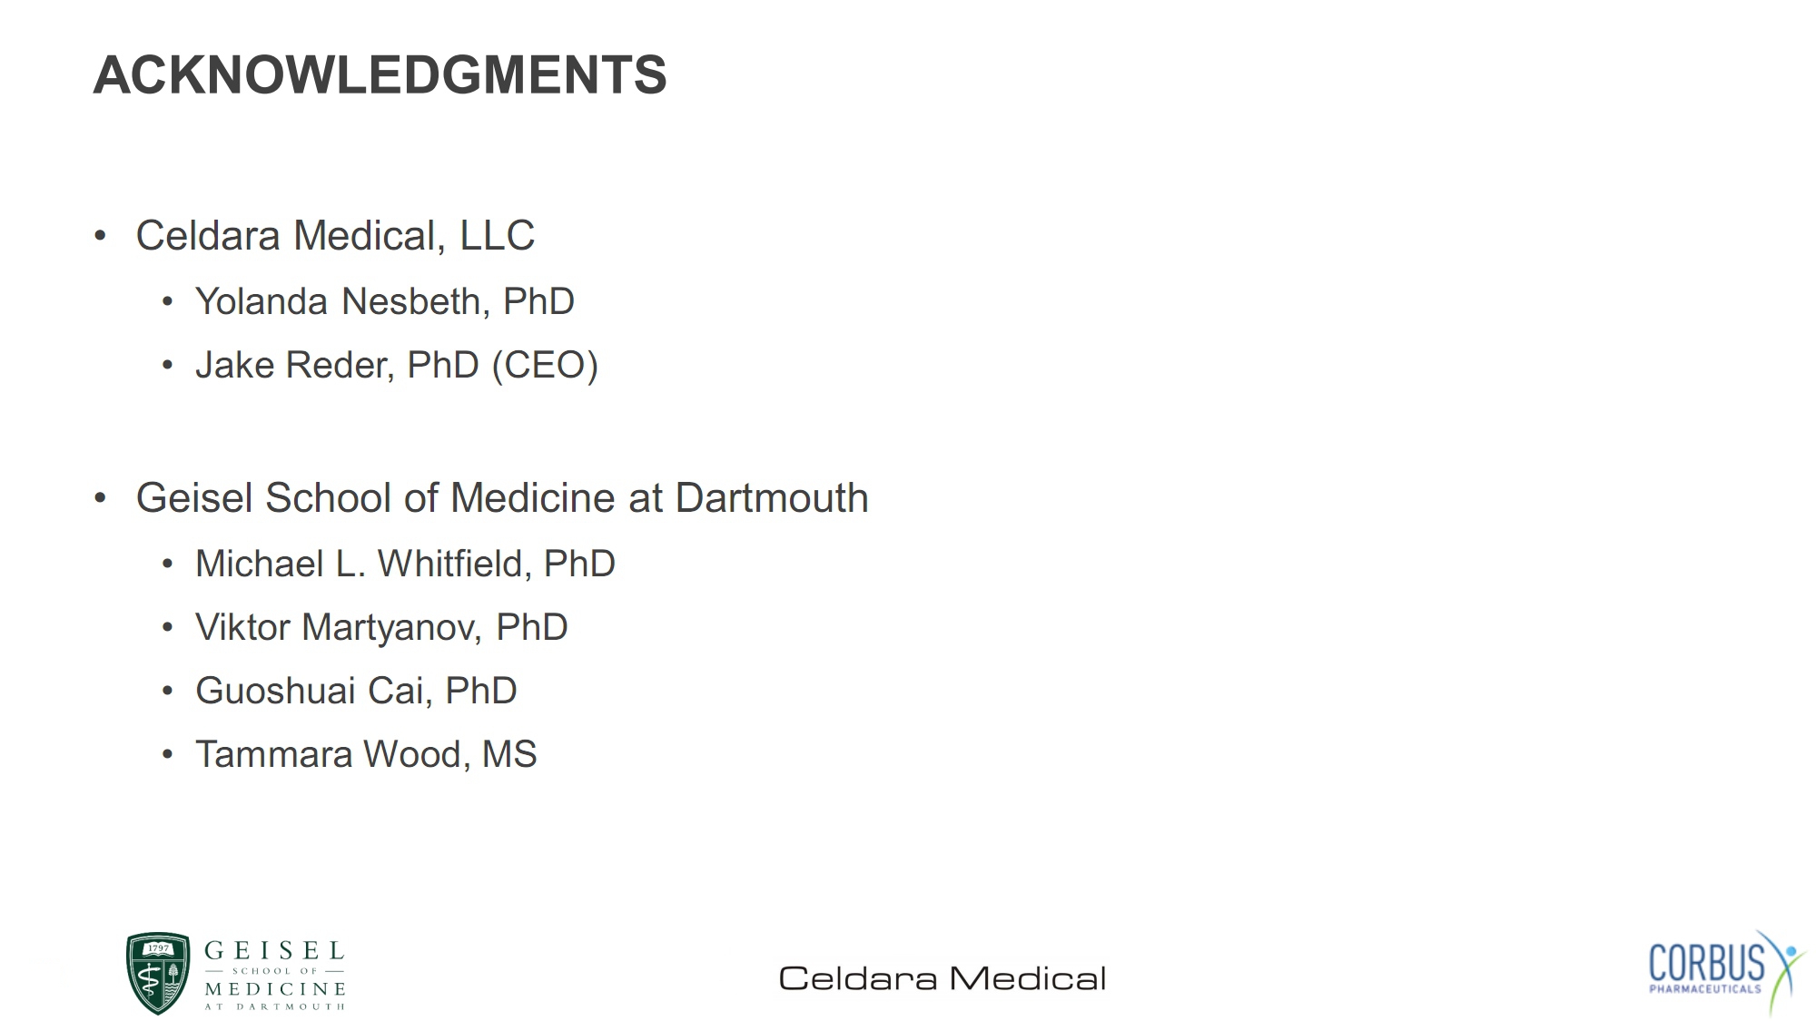Click the Corbus Pharmaceuticals logo
The height and width of the screenshot is (1021, 1816).
[1727, 973]
